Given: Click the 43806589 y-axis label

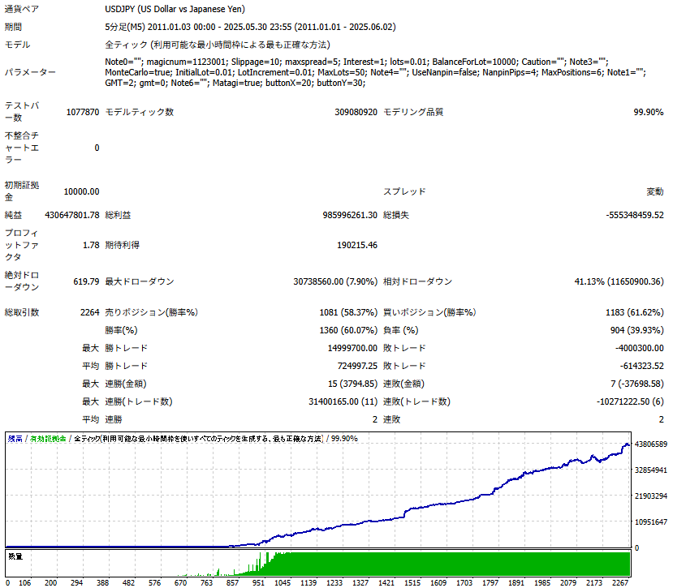Looking at the screenshot, I should (x=651, y=444).
